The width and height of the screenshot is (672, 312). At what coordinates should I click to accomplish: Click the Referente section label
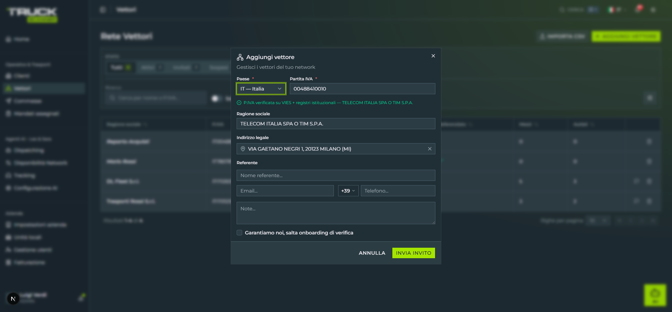coord(247,163)
